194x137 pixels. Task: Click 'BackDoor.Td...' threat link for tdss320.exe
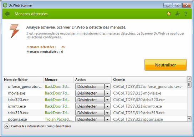pos(57,100)
